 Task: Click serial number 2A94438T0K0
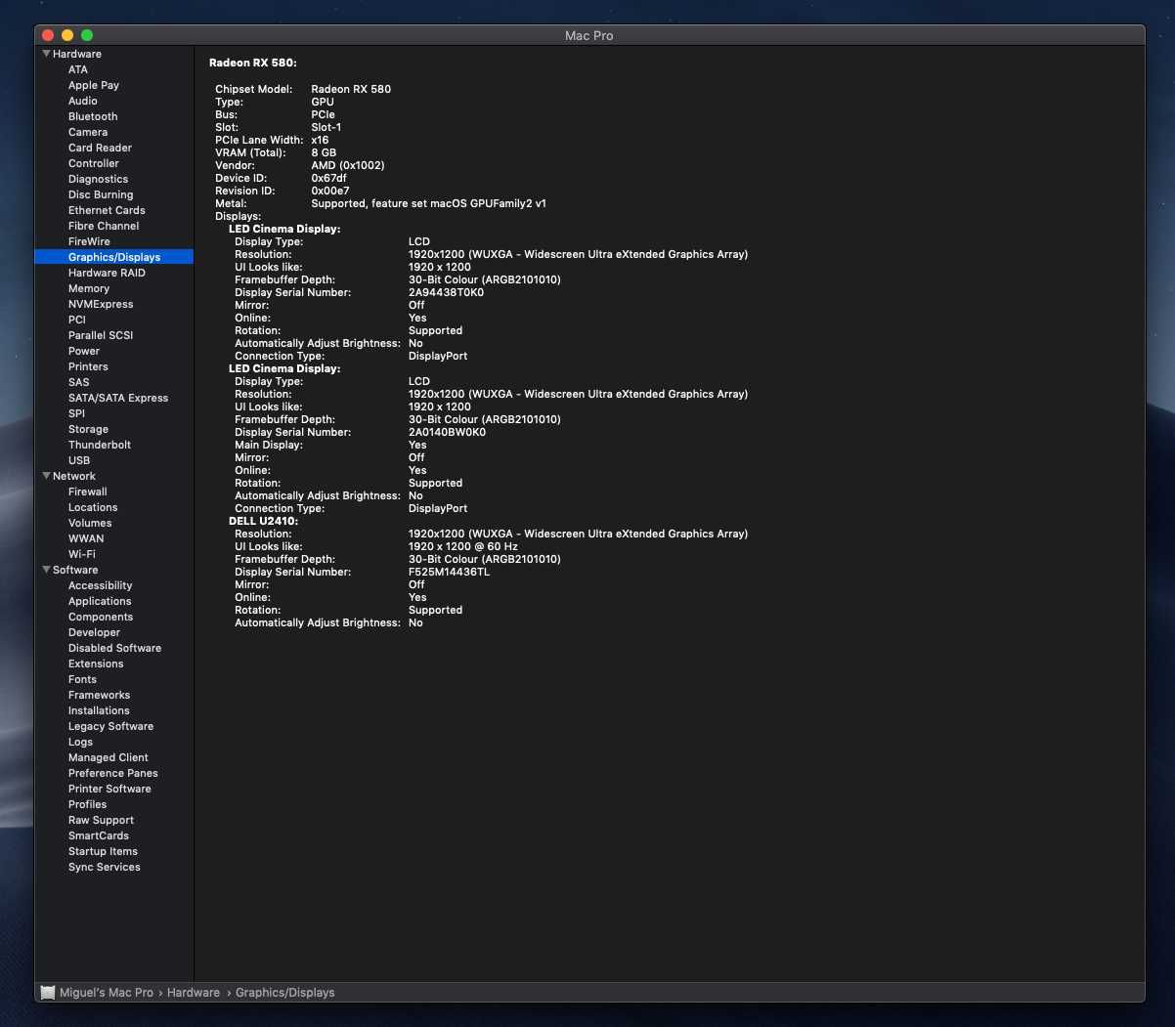(446, 292)
